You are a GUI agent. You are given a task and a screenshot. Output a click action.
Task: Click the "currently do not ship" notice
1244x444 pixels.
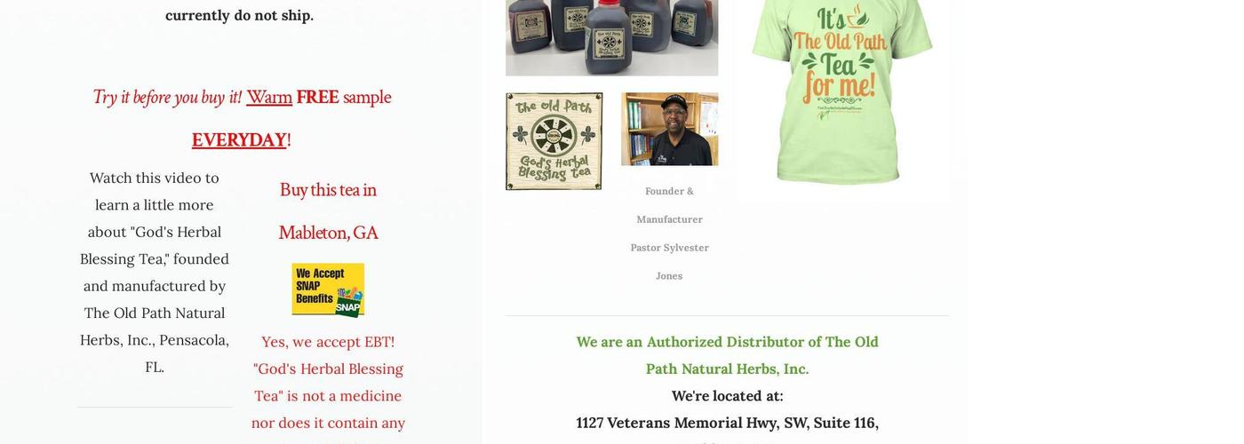click(239, 15)
